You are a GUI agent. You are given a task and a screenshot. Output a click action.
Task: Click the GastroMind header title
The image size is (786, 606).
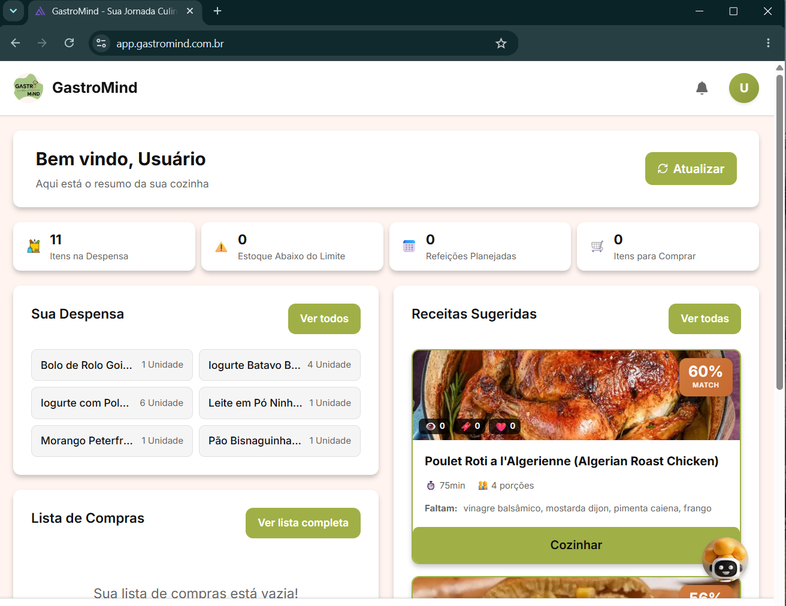[x=95, y=87]
